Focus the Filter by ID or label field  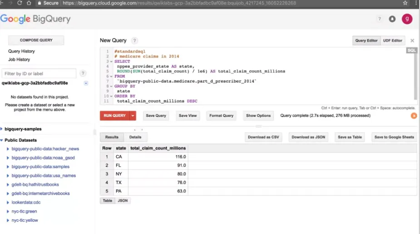(39, 73)
